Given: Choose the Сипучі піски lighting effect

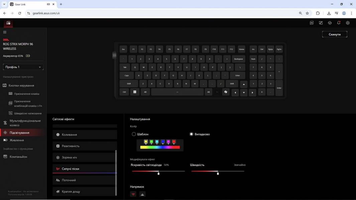Looking at the screenshot, I should (84, 169).
